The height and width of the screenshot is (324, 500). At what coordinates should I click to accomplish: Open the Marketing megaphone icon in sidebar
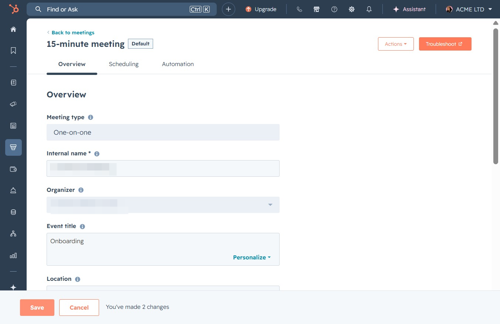(13, 104)
